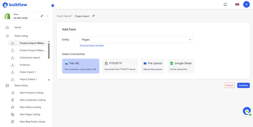Click the import icon beside Collections Import
Screen dimensions: 253x127
13,58
